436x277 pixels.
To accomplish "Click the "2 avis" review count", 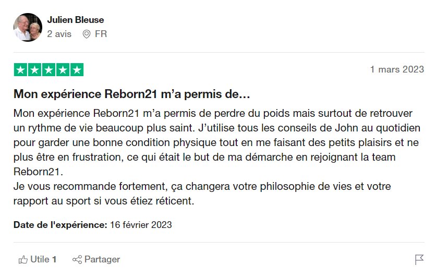I will point(59,34).
